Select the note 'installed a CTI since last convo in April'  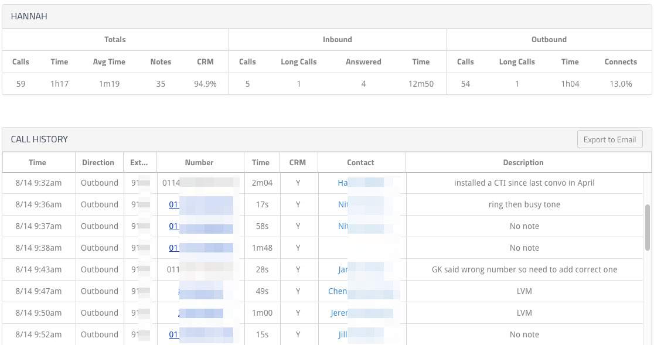(x=524, y=183)
